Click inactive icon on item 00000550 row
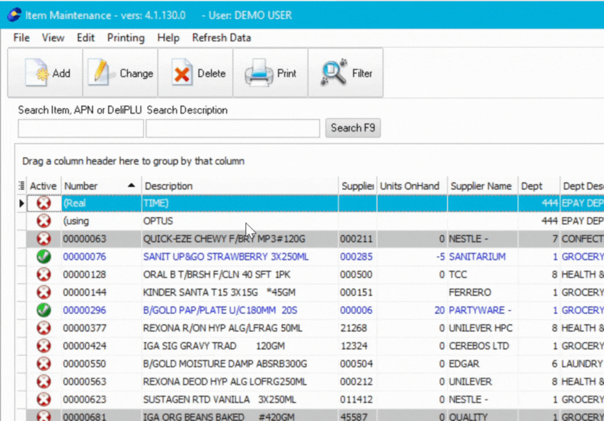Screen dimensions: 604x421 (43, 364)
